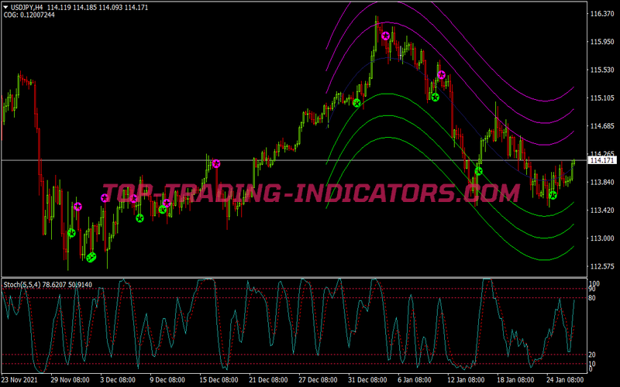Viewport: 620px width, 387px height.
Task: Click the stochastic level label 100
Action: pyautogui.click(x=594, y=284)
